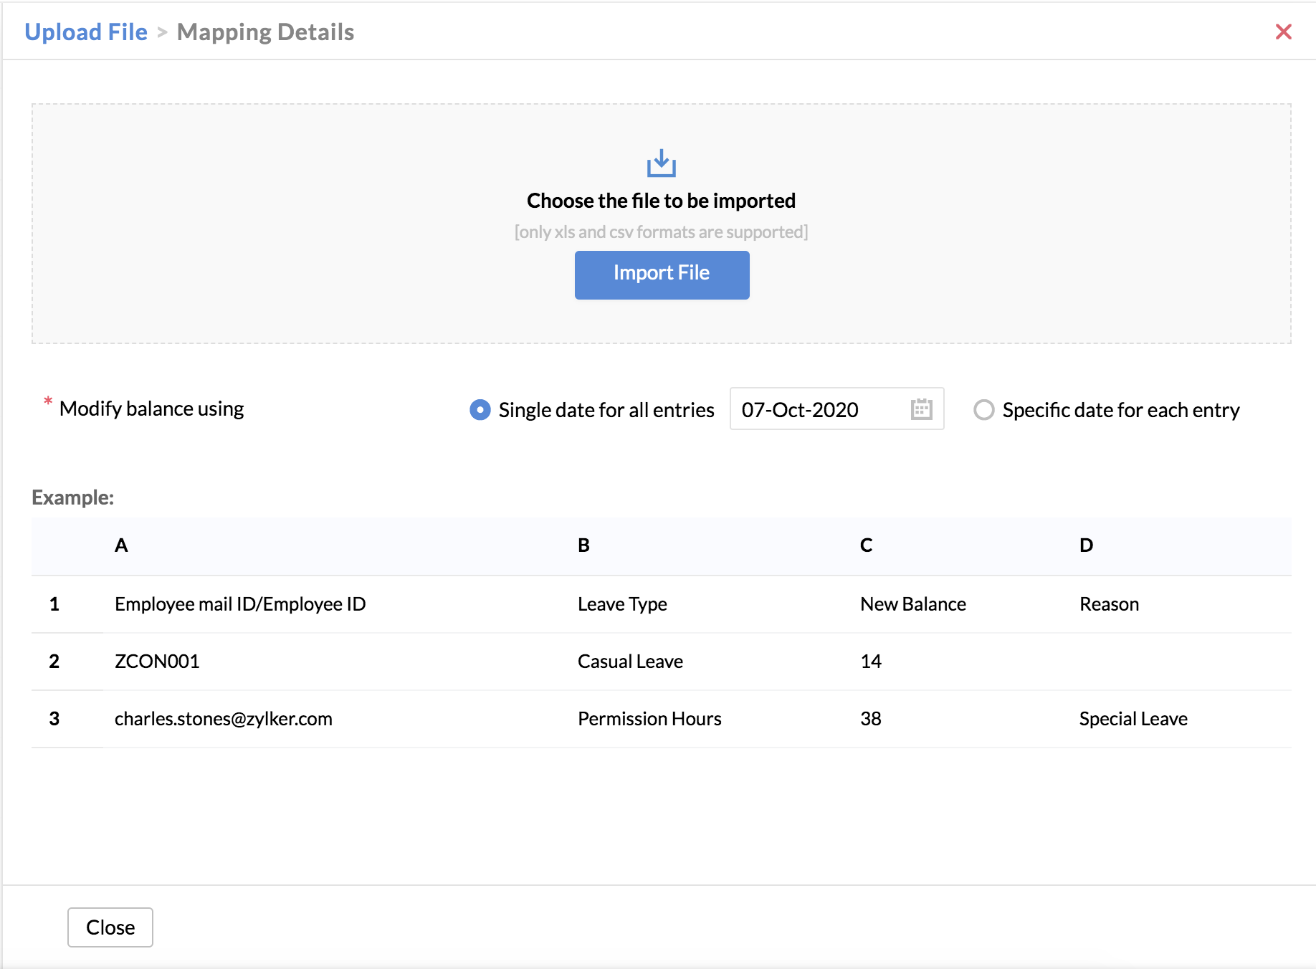Click column A header in example table
Screen dimensions: 1316x969
tap(121, 545)
